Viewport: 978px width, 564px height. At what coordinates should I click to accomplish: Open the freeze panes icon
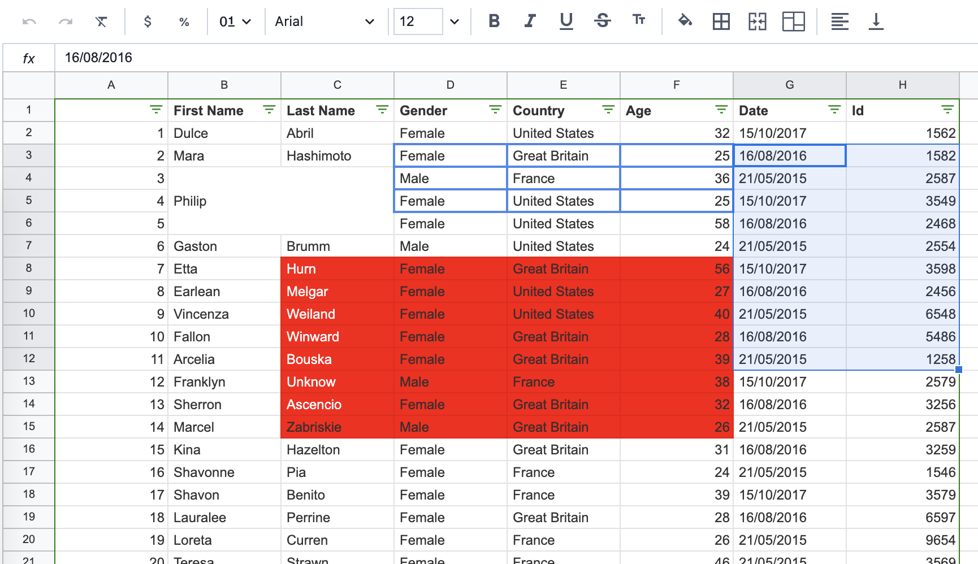point(793,21)
